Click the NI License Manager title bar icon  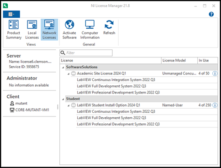(x=5, y=6)
